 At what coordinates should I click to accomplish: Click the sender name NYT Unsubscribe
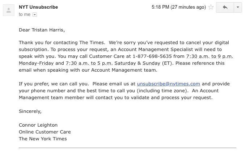[x=38, y=7]
